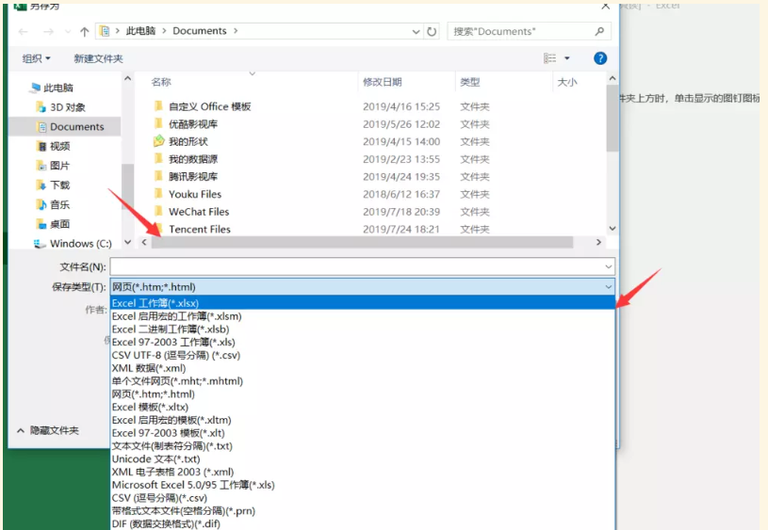768x530 pixels.
Task: Select the 优酷影视库 folder
Action: click(x=193, y=124)
